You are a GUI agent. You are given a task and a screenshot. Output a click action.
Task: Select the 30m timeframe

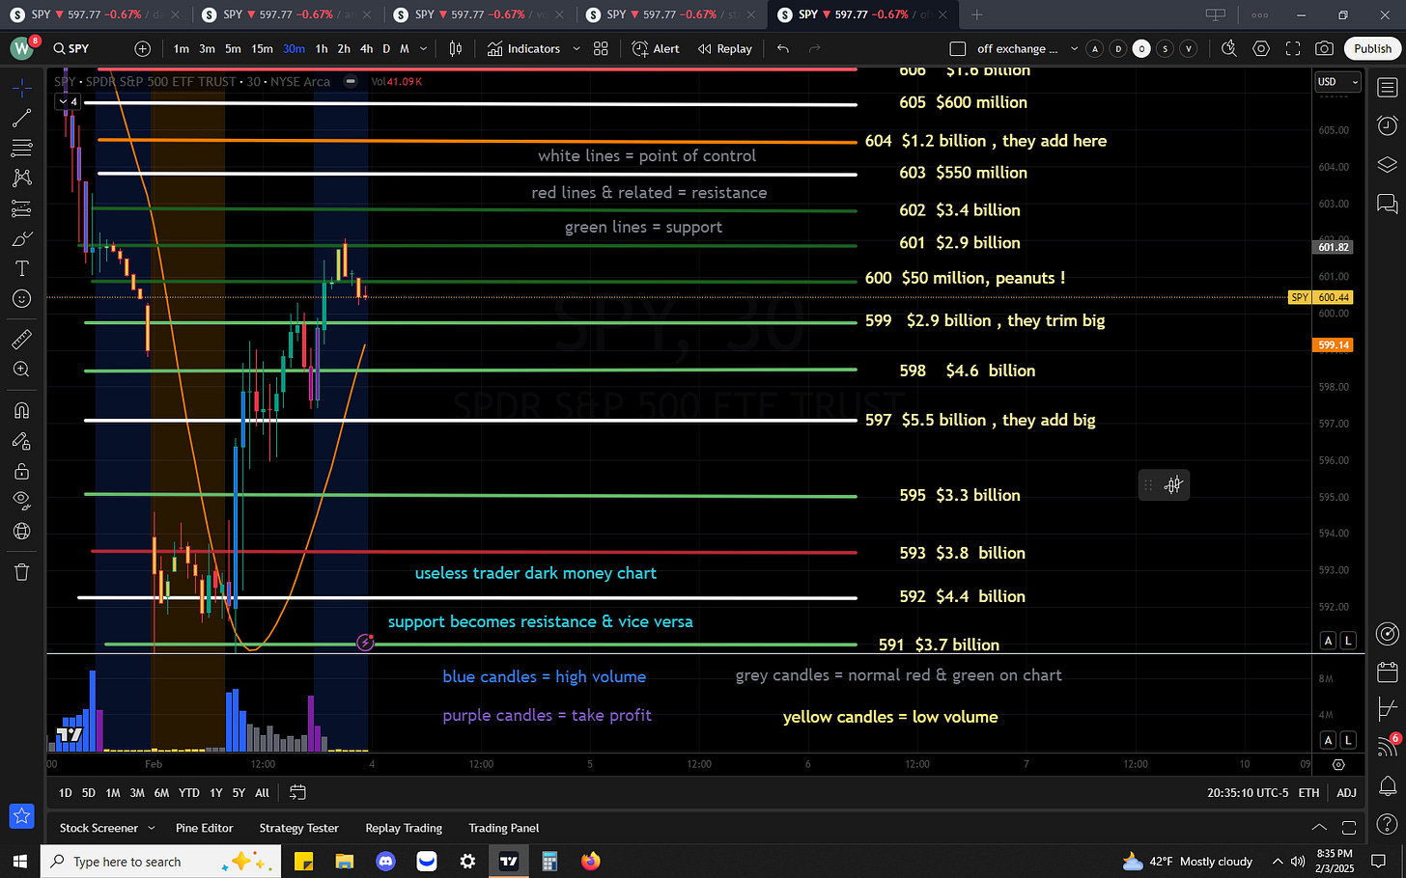point(294,48)
